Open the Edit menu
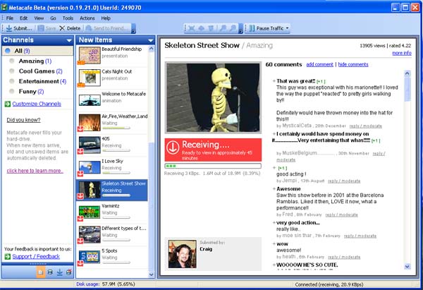Viewport: 423px width, 290px height. click(23, 18)
